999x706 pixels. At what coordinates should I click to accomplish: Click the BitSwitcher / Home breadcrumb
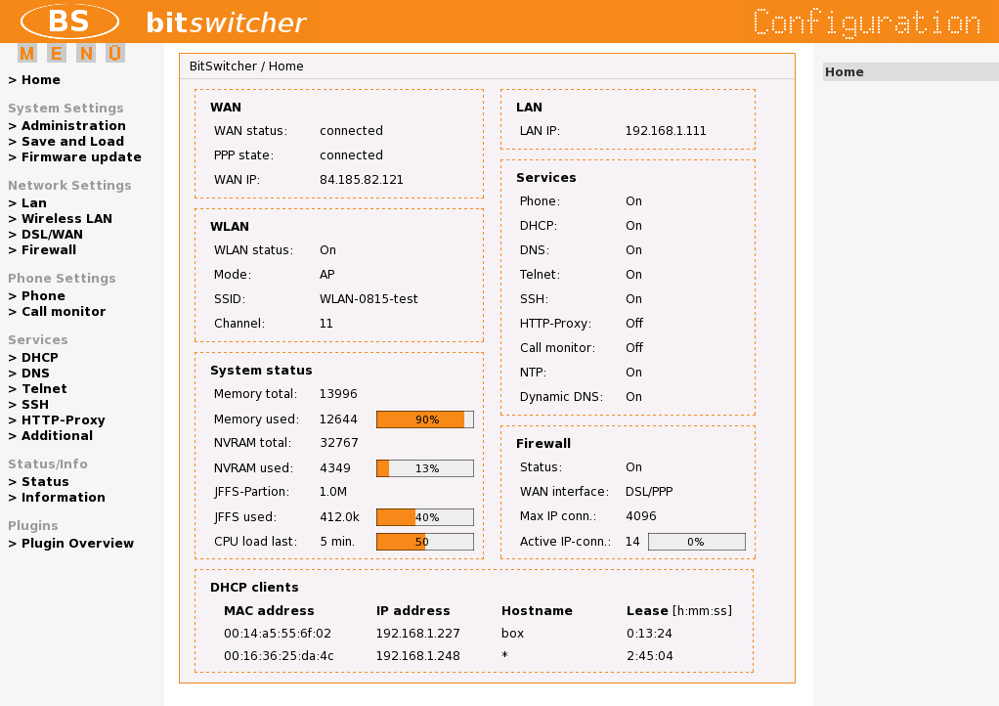pos(248,66)
